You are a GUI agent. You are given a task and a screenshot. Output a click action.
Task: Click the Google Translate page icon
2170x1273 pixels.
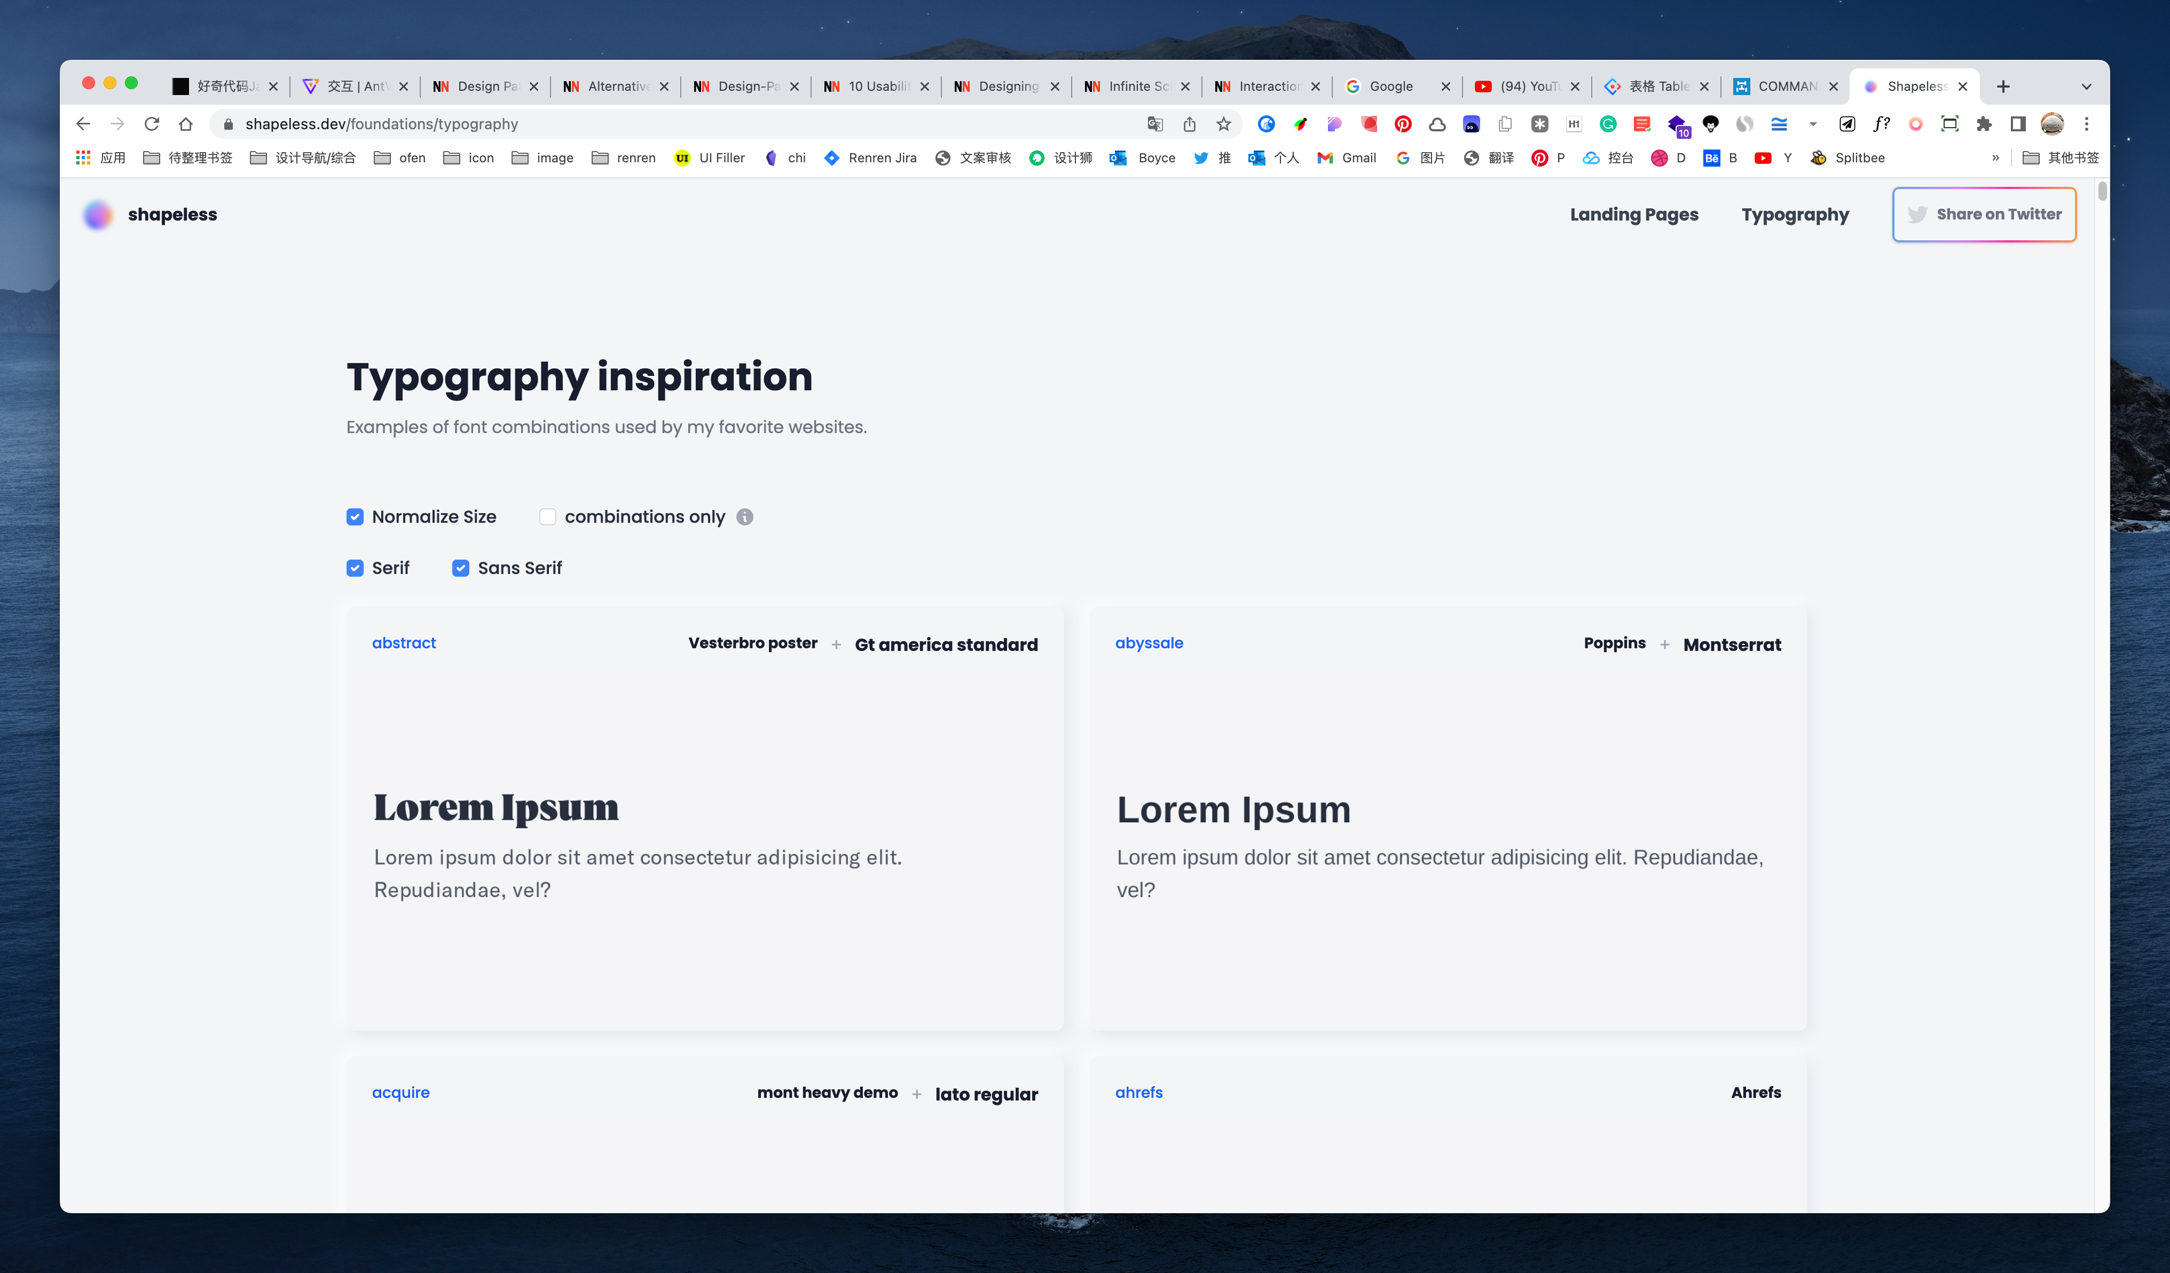(1155, 124)
